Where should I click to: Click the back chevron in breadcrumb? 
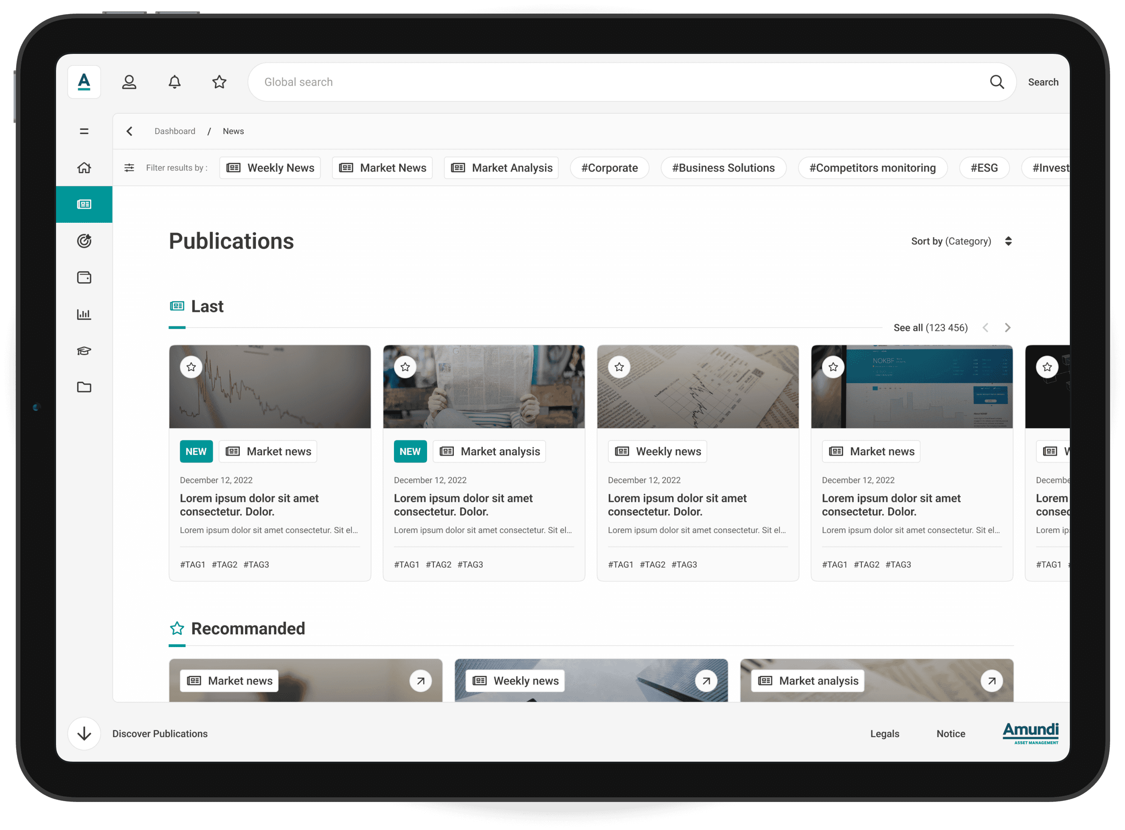[129, 131]
